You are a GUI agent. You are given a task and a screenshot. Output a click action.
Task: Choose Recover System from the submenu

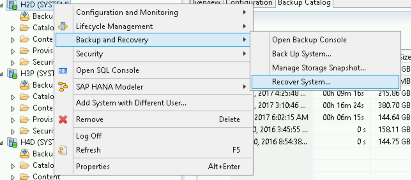301,82
